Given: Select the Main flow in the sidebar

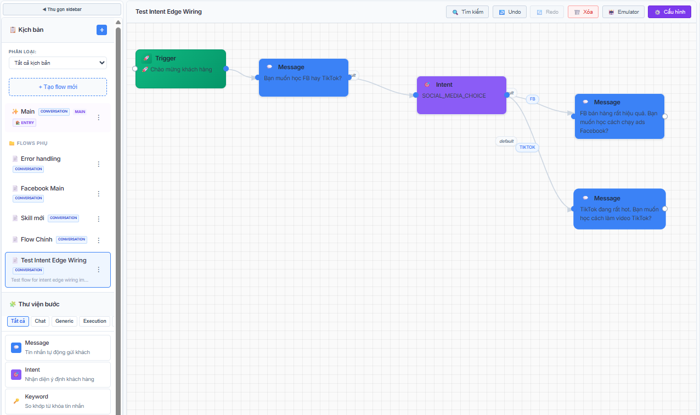Looking at the screenshot, I should (58, 117).
